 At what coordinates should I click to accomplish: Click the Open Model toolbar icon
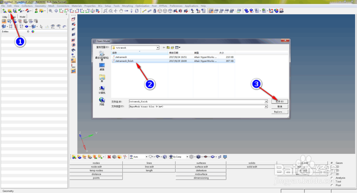(10, 11)
